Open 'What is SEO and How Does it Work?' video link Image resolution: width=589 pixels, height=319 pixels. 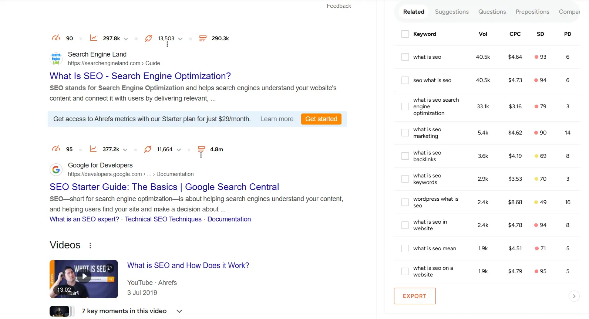188,265
